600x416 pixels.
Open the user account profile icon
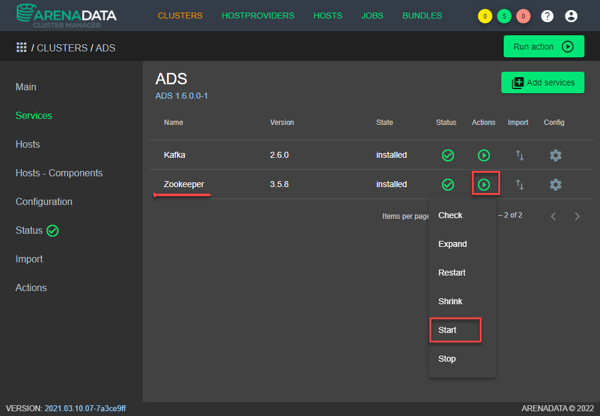(571, 16)
